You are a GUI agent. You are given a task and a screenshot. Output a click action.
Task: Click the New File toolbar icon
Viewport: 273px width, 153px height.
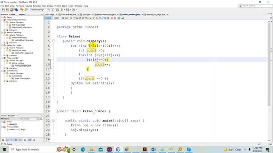(x=3, y=10)
